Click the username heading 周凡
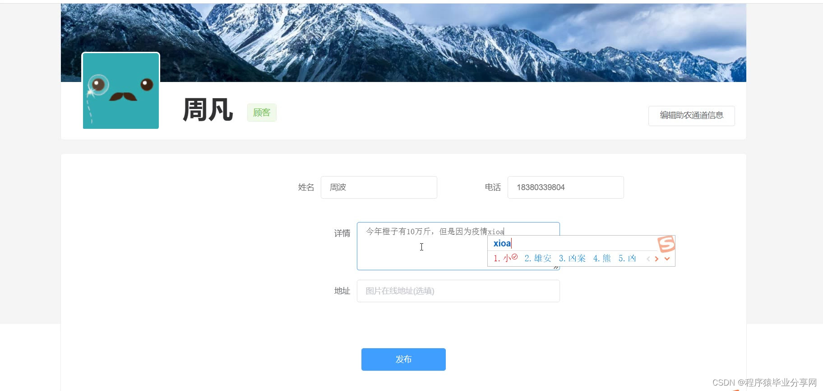 pyautogui.click(x=208, y=110)
